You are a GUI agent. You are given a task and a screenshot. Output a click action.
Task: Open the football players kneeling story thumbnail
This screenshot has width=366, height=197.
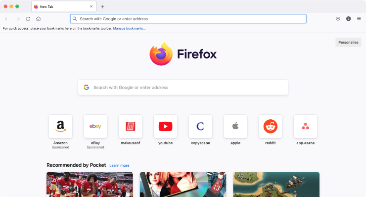90,185
